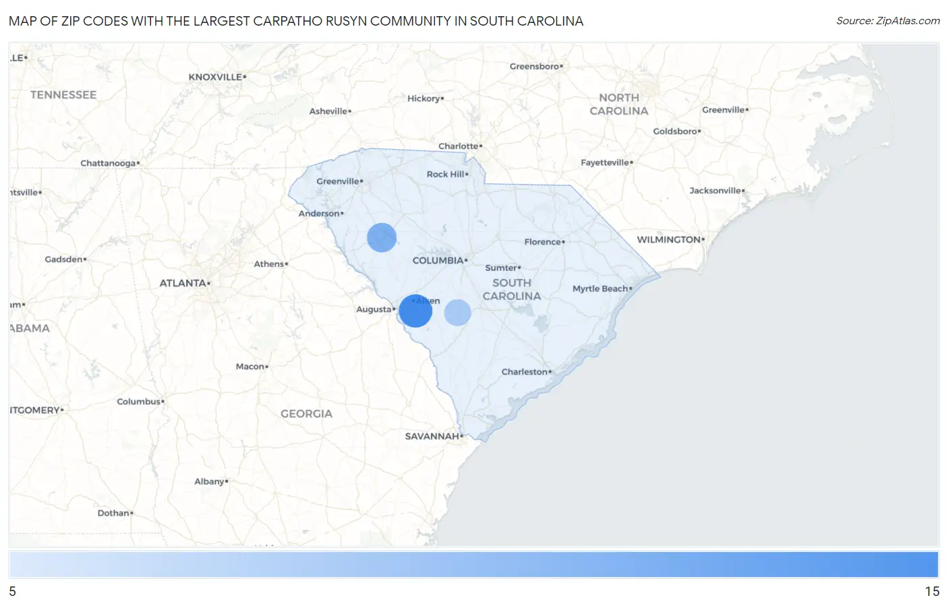948x606 pixels.
Task: Click the light blue circle east of Aiken
Action: (458, 313)
